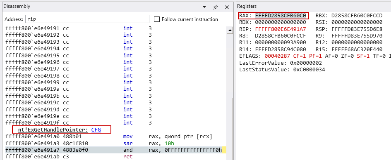391x160 pixels.
Task: Select the nt!ExGetHandlePointer symbol label
Action: (53, 129)
